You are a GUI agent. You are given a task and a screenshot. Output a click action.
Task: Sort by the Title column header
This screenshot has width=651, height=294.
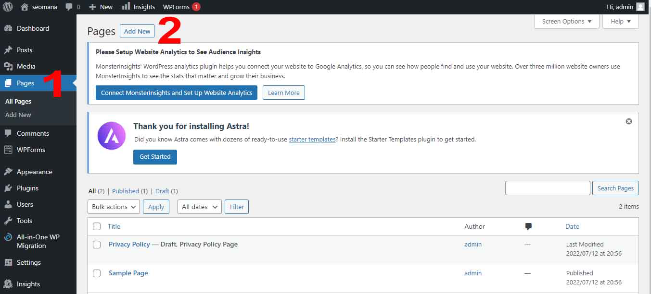tap(114, 226)
